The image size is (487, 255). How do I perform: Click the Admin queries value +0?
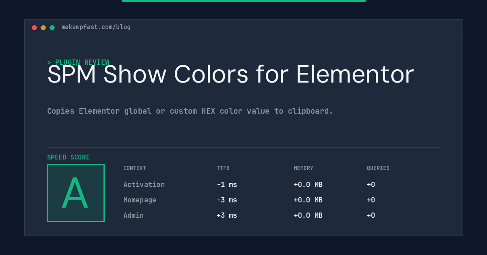[x=371, y=215]
